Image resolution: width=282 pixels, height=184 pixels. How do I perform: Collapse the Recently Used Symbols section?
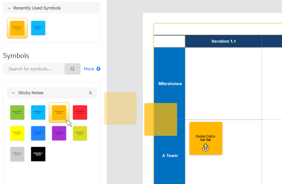(10, 8)
